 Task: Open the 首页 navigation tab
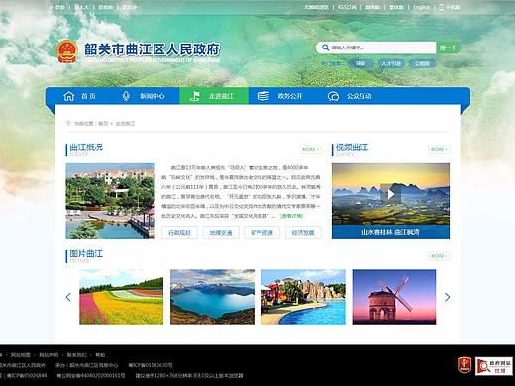coord(79,96)
